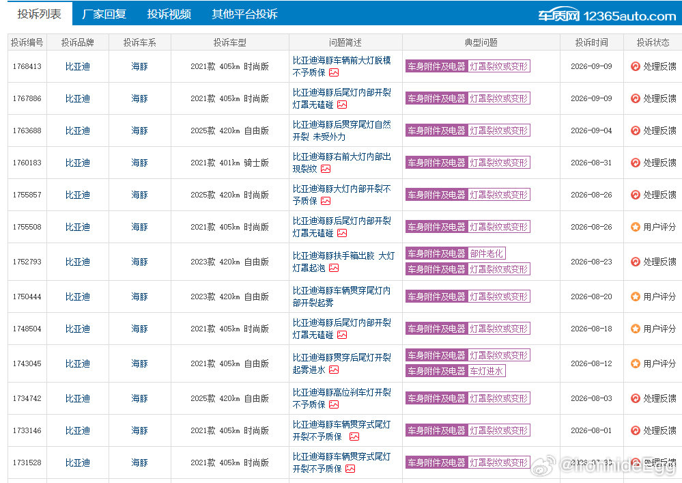This screenshot has width=682, height=483.
Task: Select date 2026-09-04
Action: pos(591,130)
